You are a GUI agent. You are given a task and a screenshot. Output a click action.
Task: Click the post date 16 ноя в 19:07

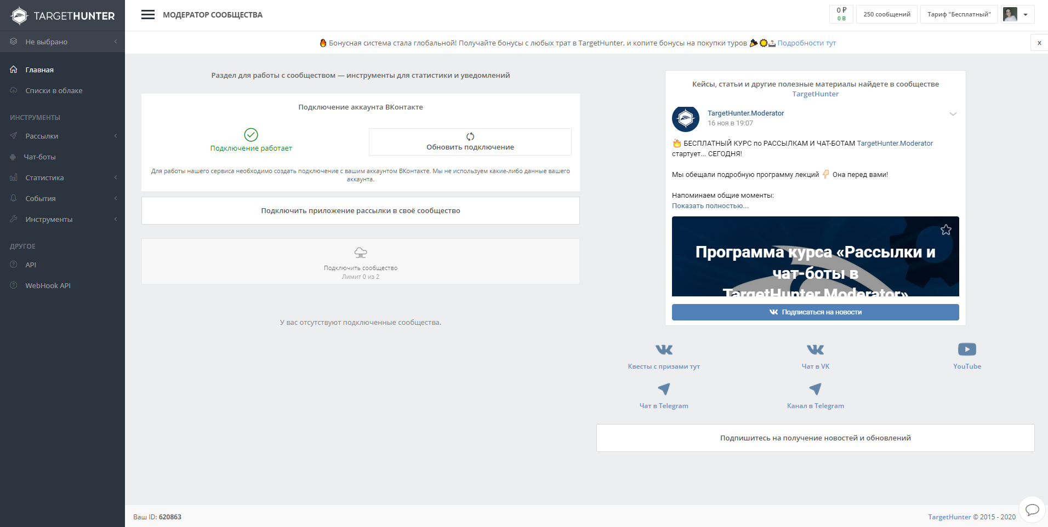730,123
